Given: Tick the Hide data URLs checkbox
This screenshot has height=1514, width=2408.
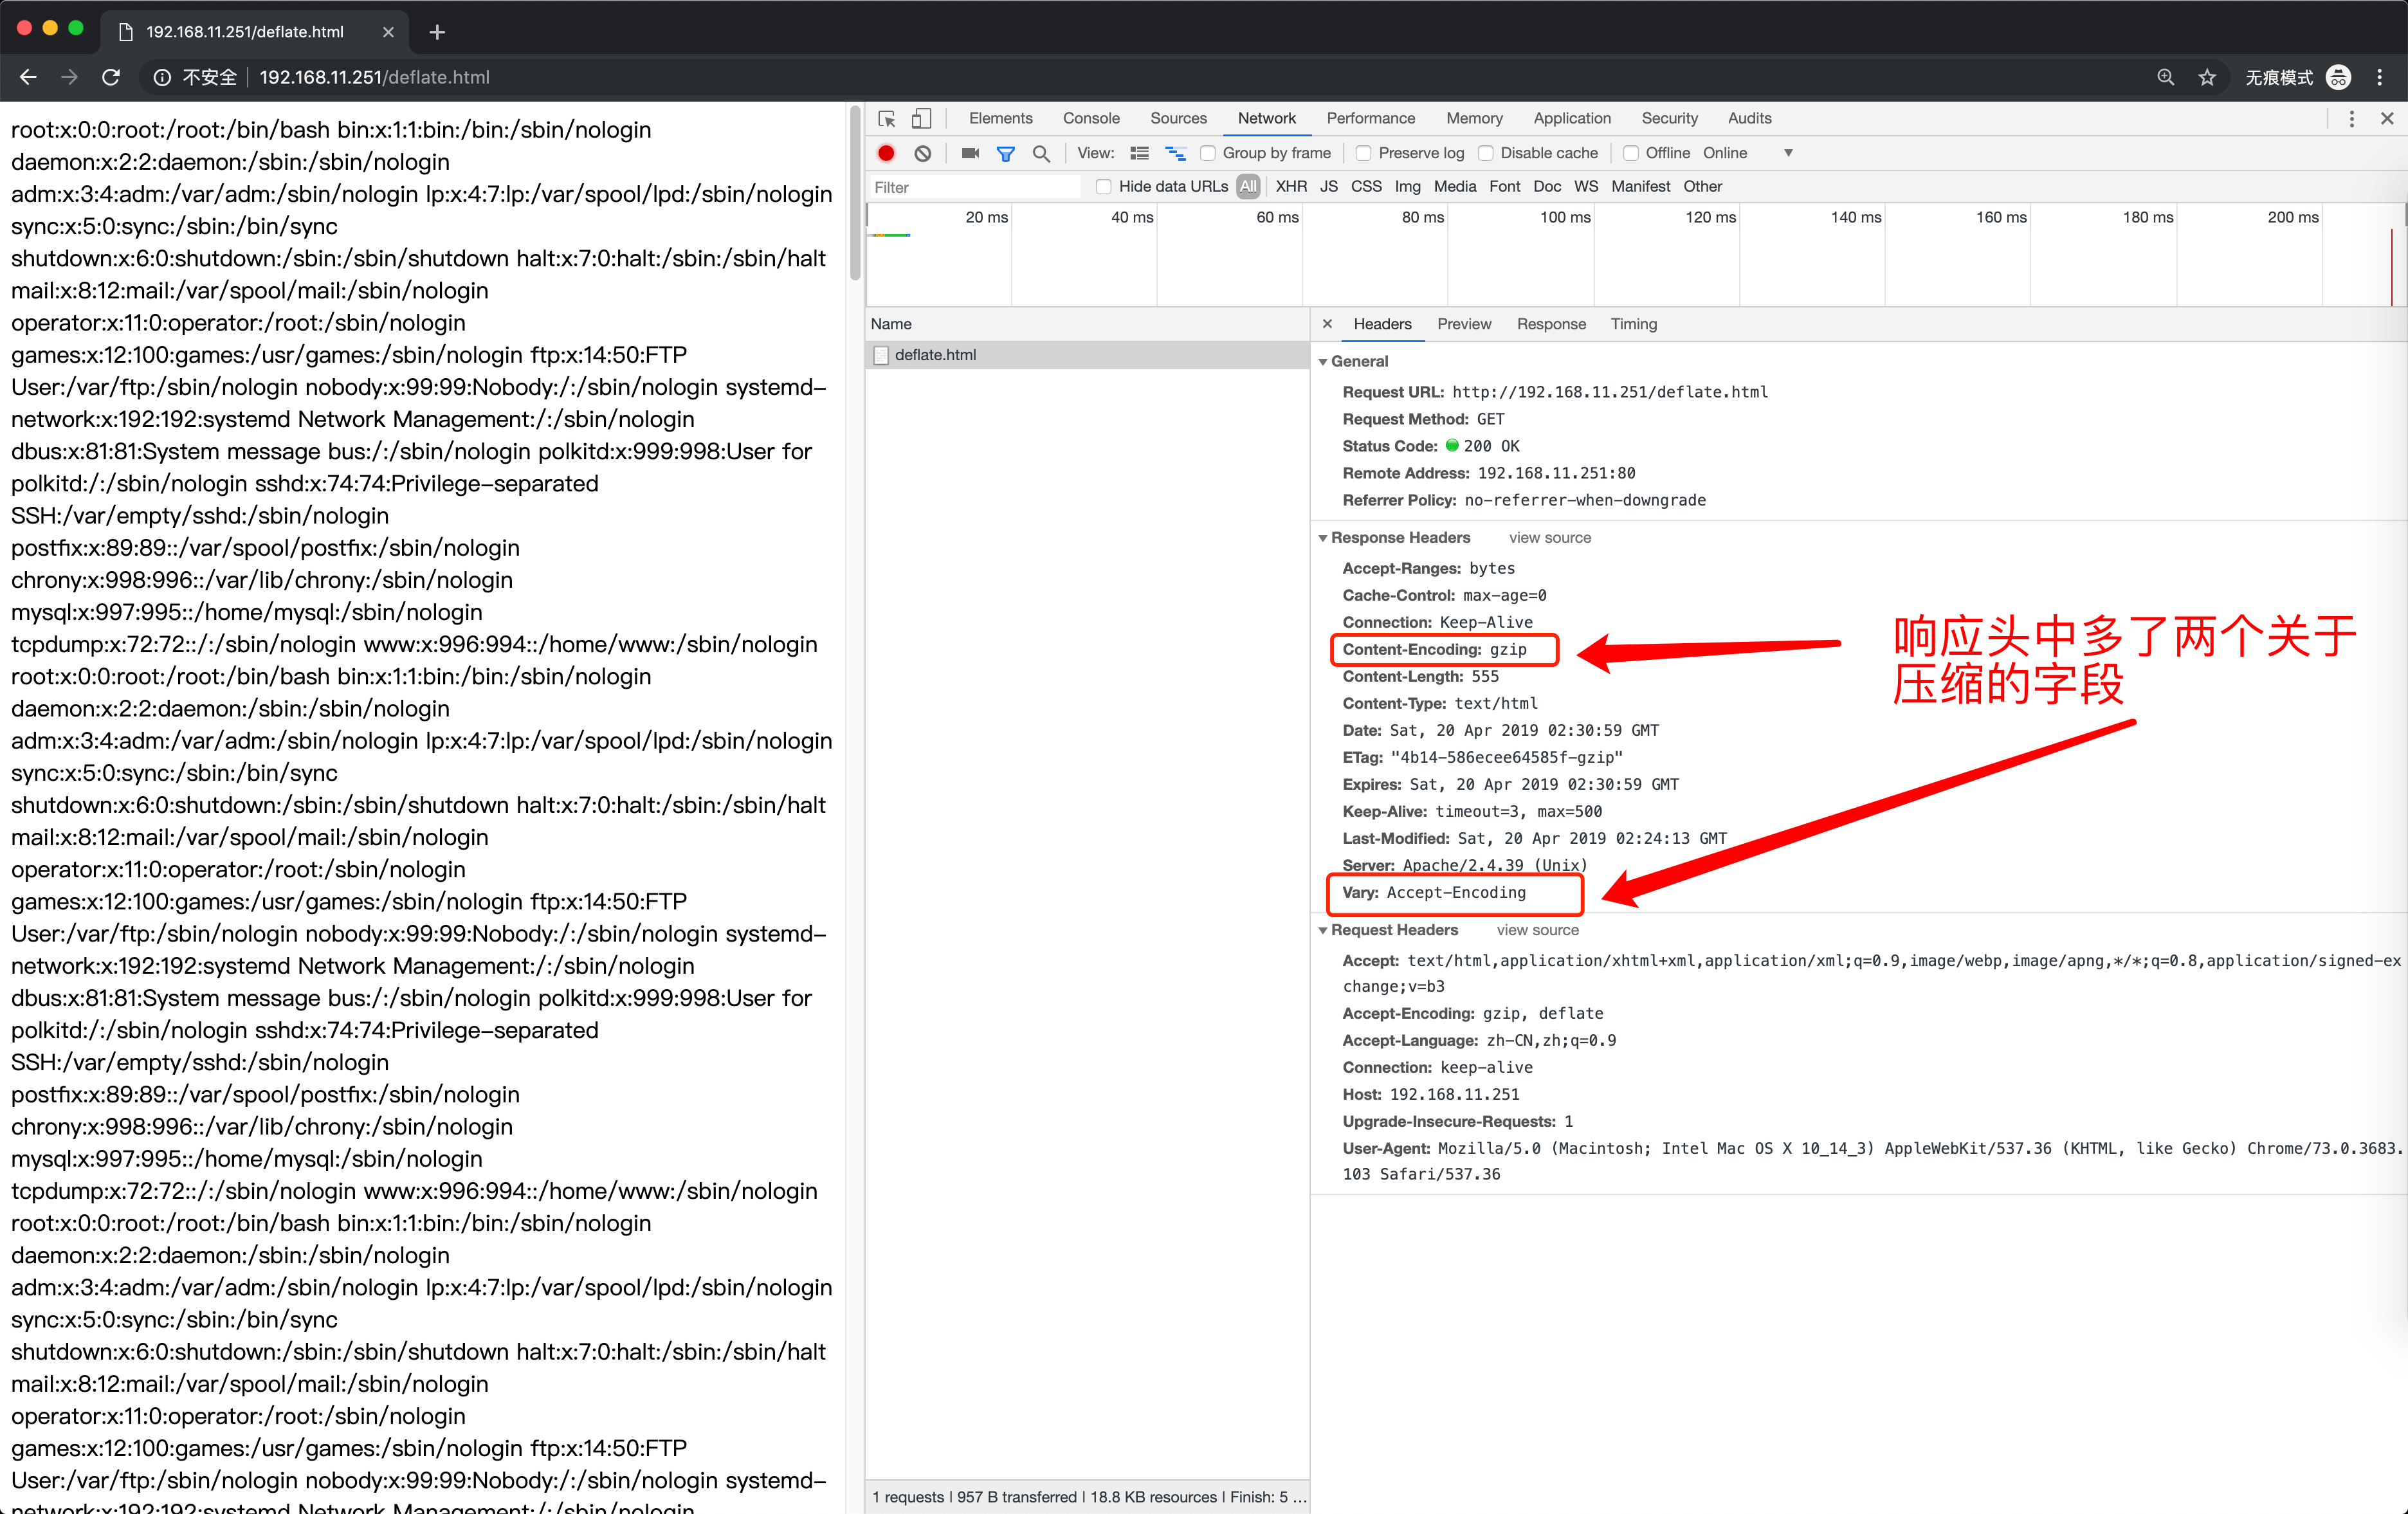Looking at the screenshot, I should point(1103,187).
